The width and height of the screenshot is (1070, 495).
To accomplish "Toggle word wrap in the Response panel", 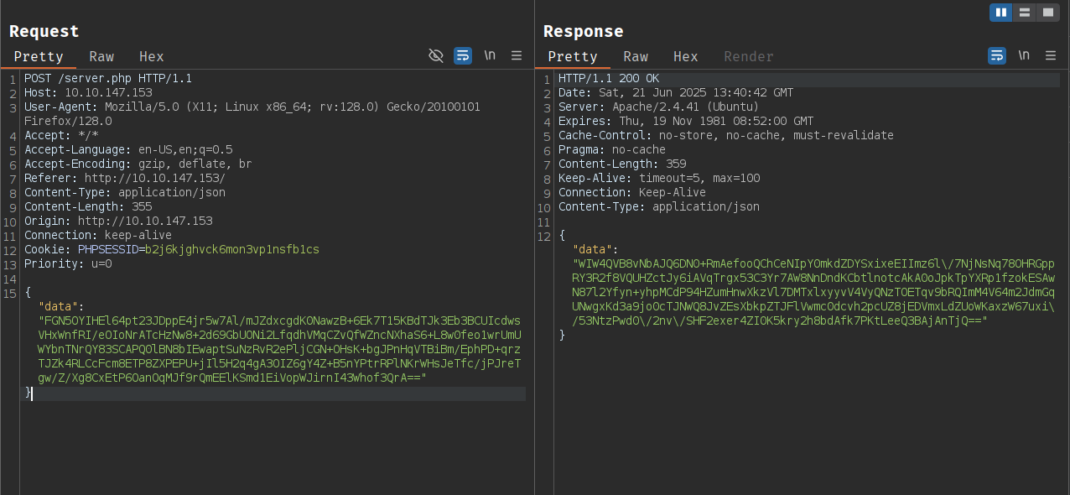I will pyautogui.click(x=997, y=55).
